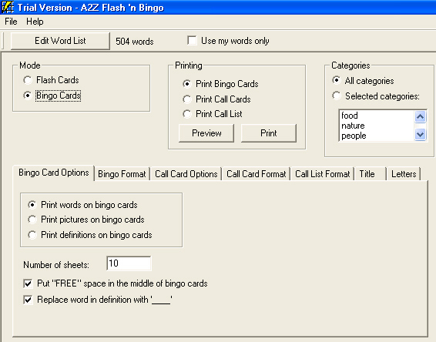436x342 pixels.
Task: Switch to the Call Card Format tab
Action: click(256, 174)
